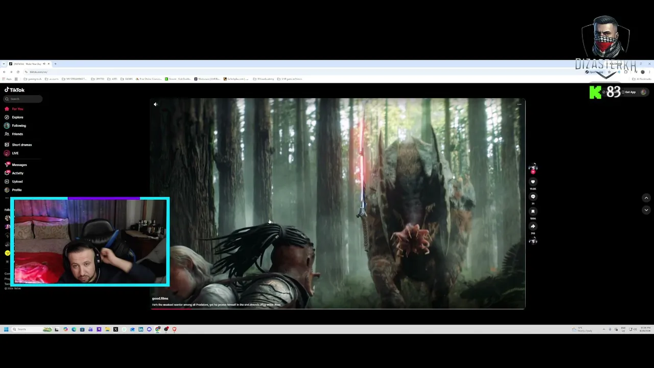Reload the TikTok page
This screenshot has height=368, width=654.
pos(18,72)
